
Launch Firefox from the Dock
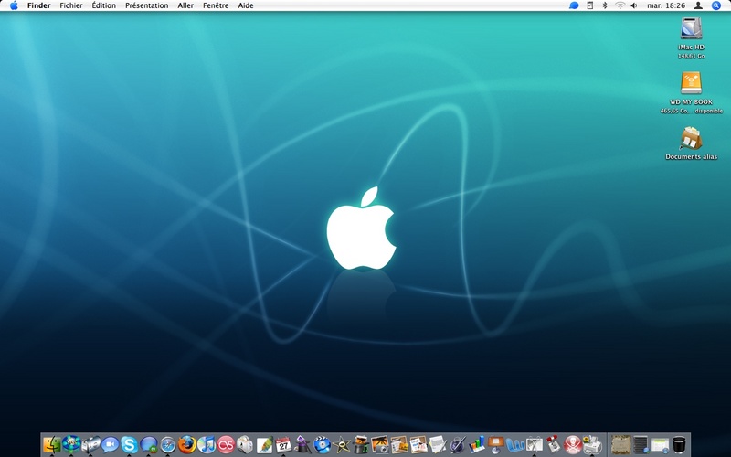coord(187,445)
